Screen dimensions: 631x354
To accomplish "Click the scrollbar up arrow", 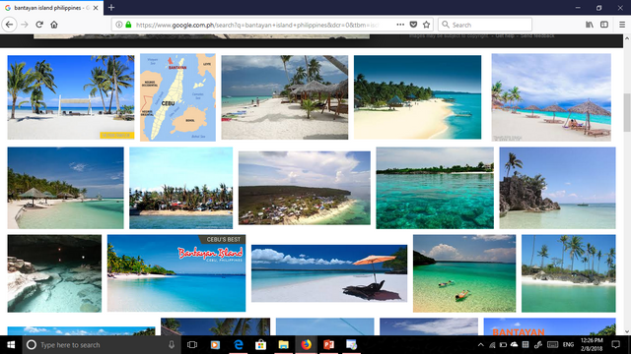I will point(627,38).
